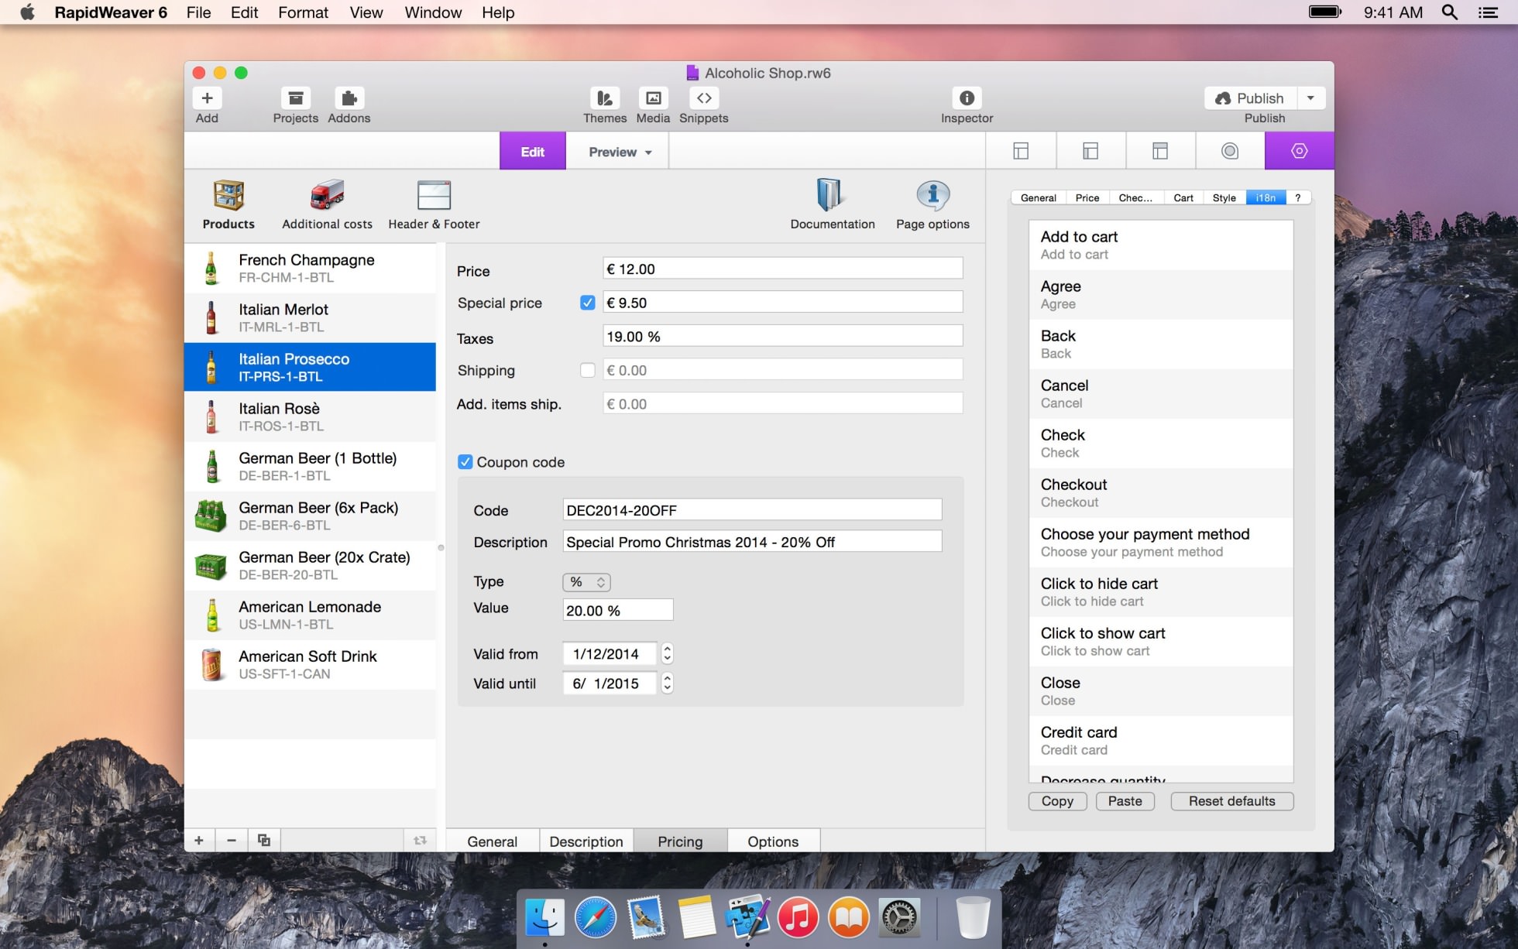Open the Snippets icon

point(704,98)
